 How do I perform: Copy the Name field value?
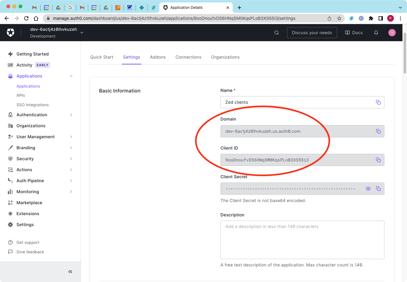point(378,102)
